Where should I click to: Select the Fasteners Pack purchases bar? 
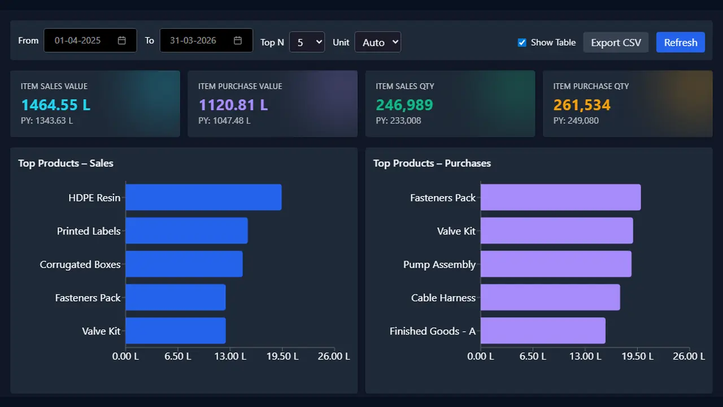tap(560, 197)
